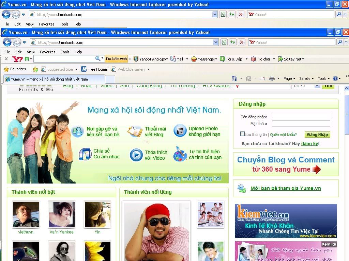Screen dimensions: 349x261
Task: Open a new blank tab
Action: coord(110,79)
